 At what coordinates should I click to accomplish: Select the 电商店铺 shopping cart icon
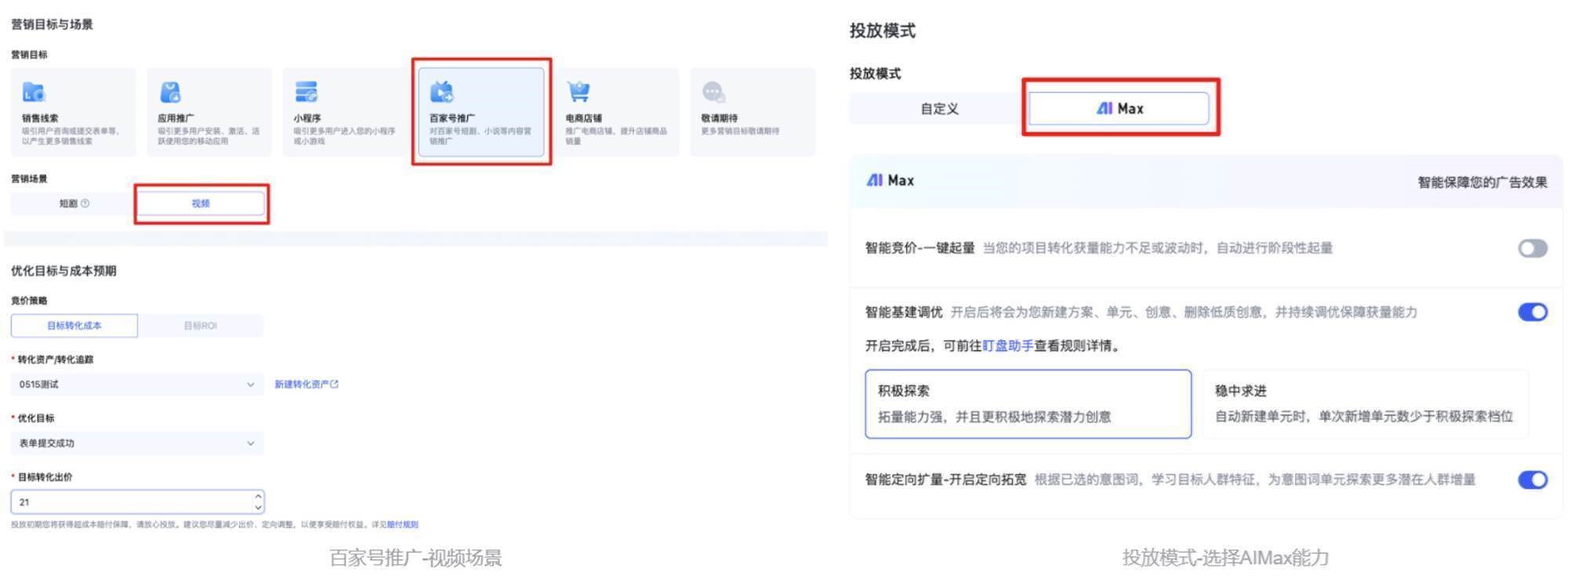tap(579, 92)
